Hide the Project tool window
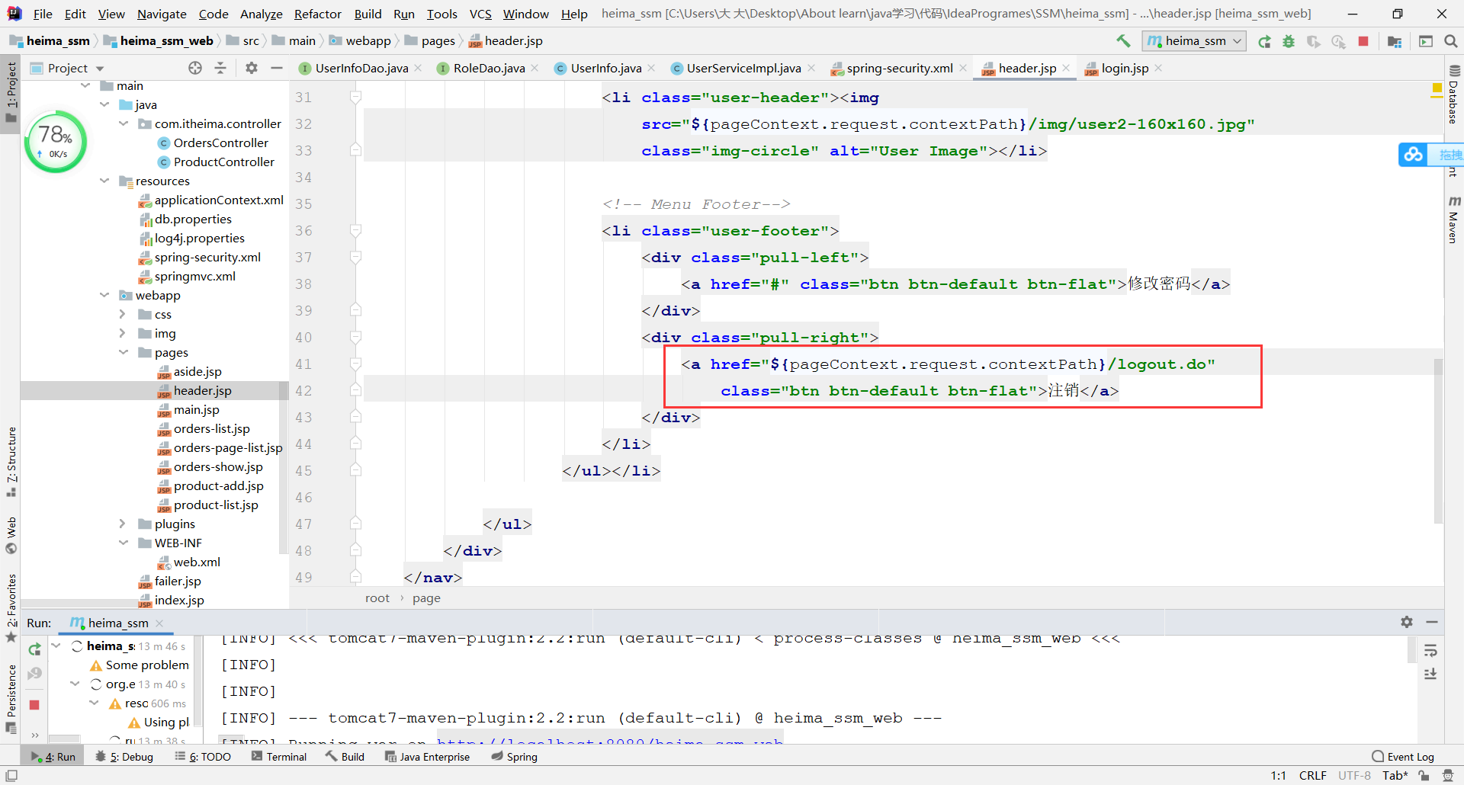Viewport: 1464px width, 785px height. pos(277,68)
